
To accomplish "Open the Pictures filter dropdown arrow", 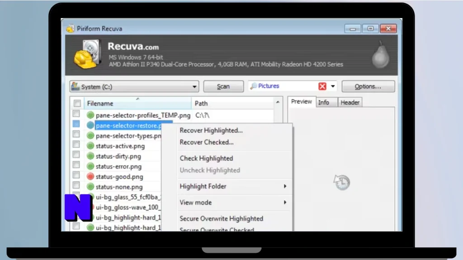I will coord(333,86).
